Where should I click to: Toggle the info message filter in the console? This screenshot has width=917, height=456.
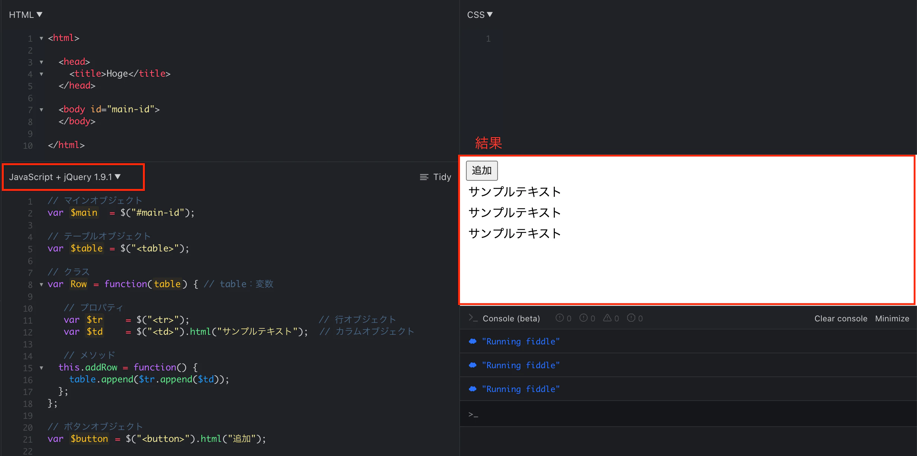pos(583,318)
